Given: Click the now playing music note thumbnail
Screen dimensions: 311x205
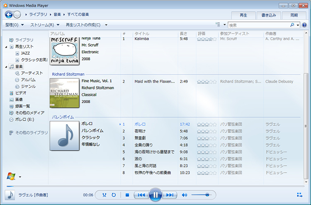Looking at the screenshot, I should click(10, 195).
